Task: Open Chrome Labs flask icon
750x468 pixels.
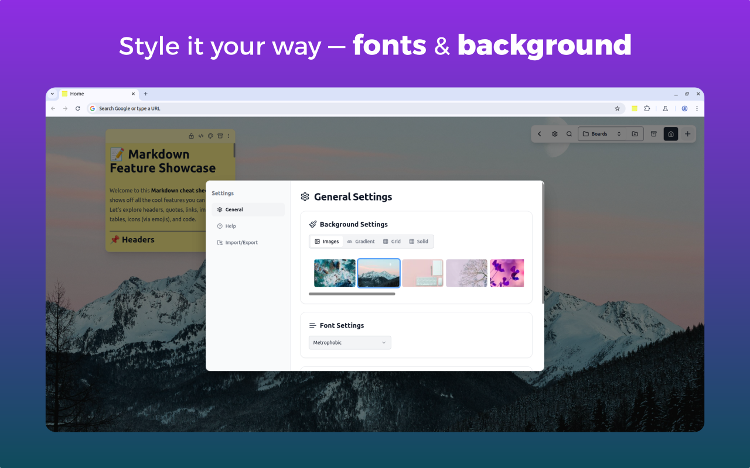Action: point(666,108)
